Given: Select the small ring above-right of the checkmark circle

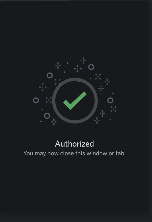Looking at the screenshot, I should point(91,67).
